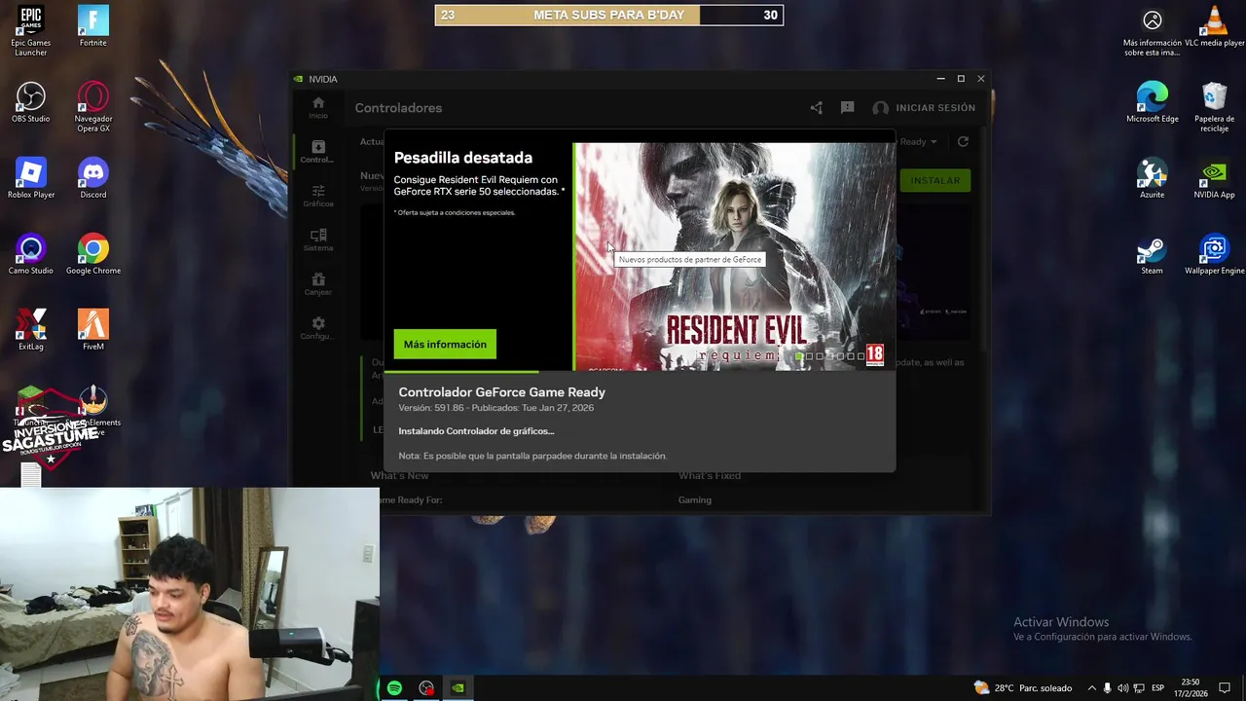The image size is (1246, 701).
Task: Select the last carousel dot on promo
Action: [861, 356]
